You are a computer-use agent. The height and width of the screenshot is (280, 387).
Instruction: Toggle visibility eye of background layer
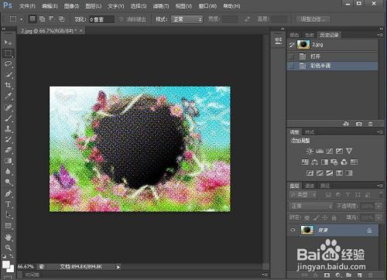pos(293,230)
